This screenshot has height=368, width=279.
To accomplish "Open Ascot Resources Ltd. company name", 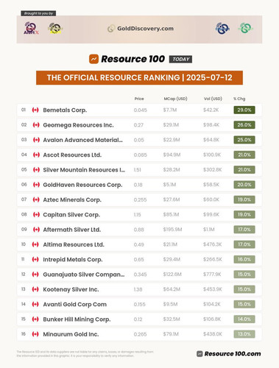I will click(x=72, y=155).
